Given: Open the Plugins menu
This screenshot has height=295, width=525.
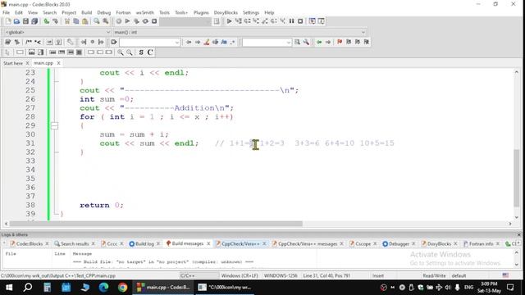Looking at the screenshot, I should tap(201, 12).
